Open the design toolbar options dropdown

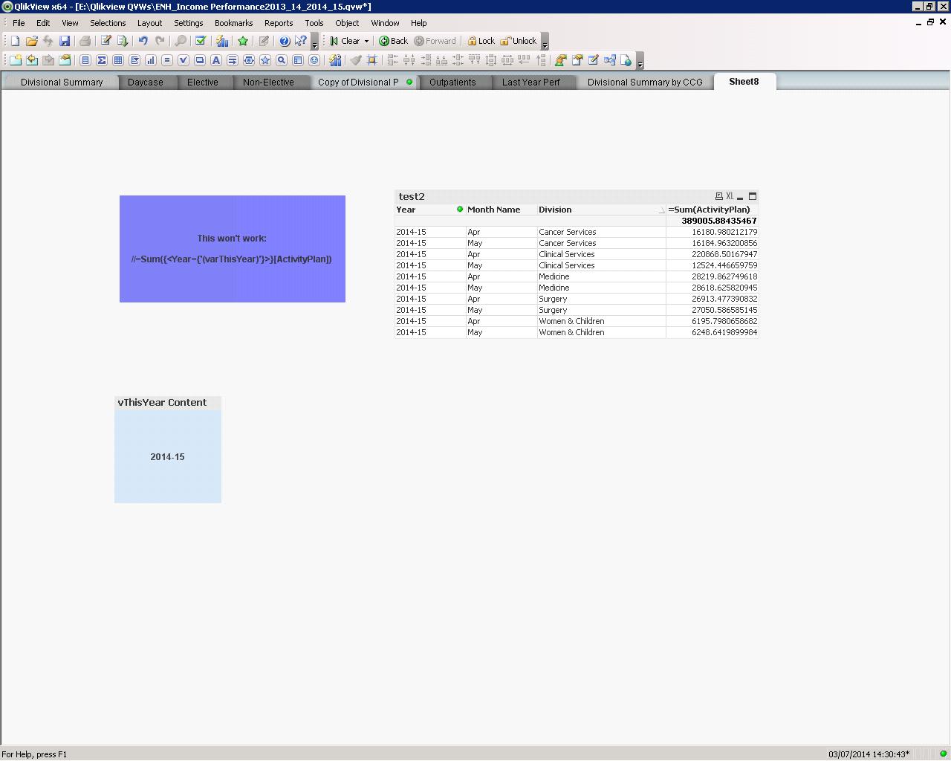[x=640, y=61]
